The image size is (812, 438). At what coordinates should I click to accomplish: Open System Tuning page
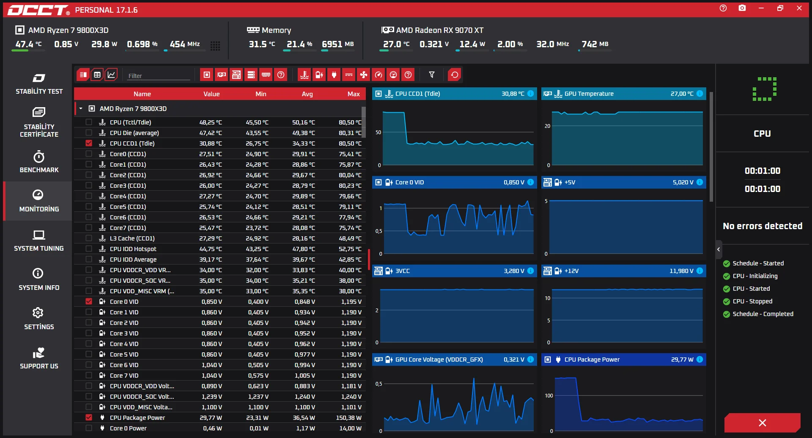coord(39,241)
